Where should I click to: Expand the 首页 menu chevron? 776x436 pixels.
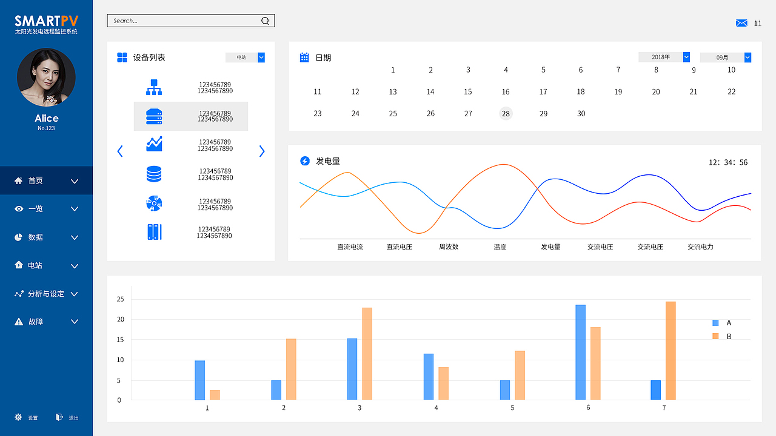pyautogui.click(x=75, y=181)
